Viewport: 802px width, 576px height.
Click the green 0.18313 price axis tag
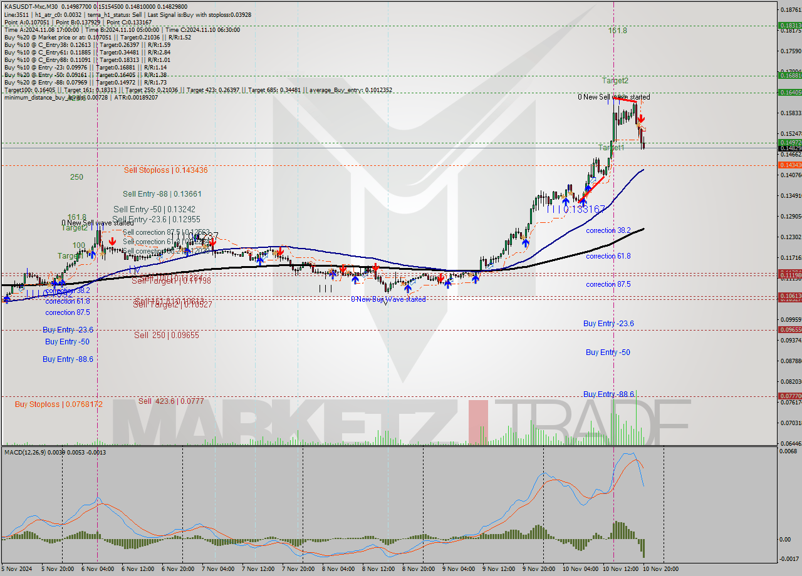click(789, 26)
